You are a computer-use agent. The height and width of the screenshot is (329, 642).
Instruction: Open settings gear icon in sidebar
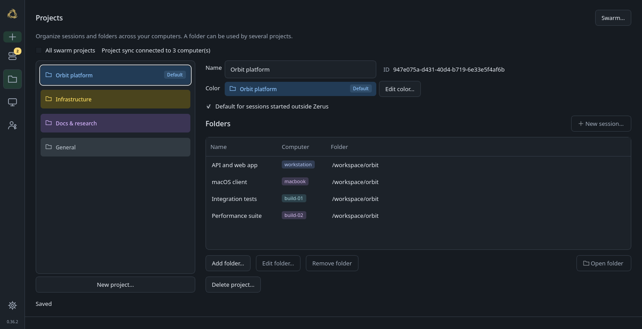(x=12, y=305)
